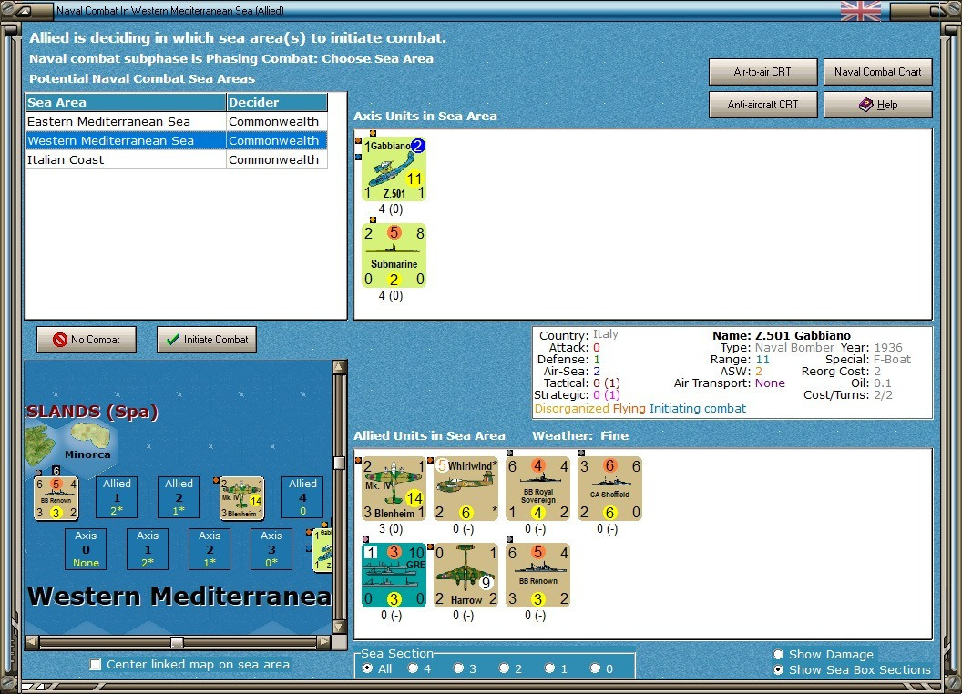Click Allied sea box section 2
This screenshot has height=694, width=962.
(x=179, y=497)
